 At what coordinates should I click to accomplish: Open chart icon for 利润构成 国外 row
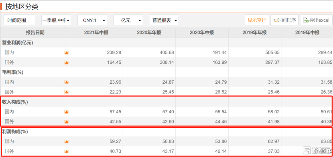click(x=66, y=151)
